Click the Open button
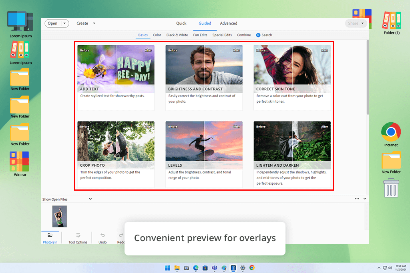410x273 pixels. point(52,23)
